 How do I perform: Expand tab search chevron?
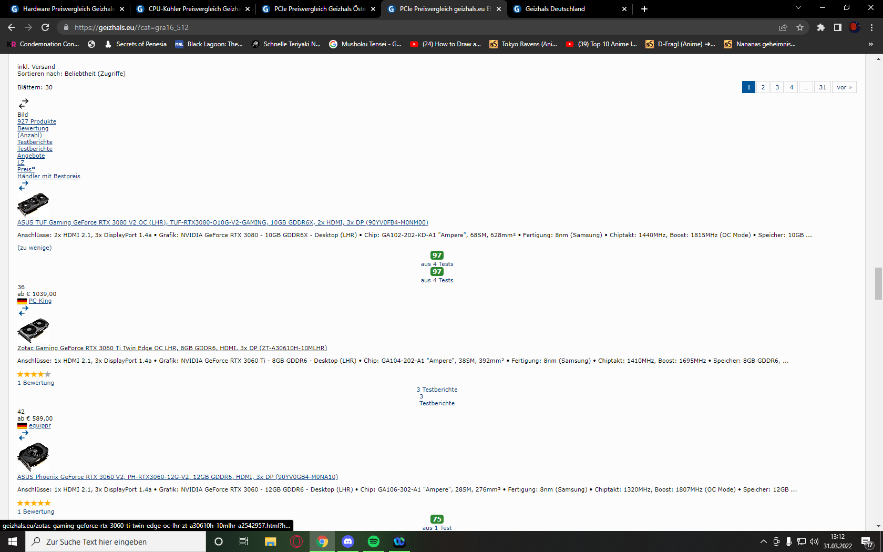(798, 8)
